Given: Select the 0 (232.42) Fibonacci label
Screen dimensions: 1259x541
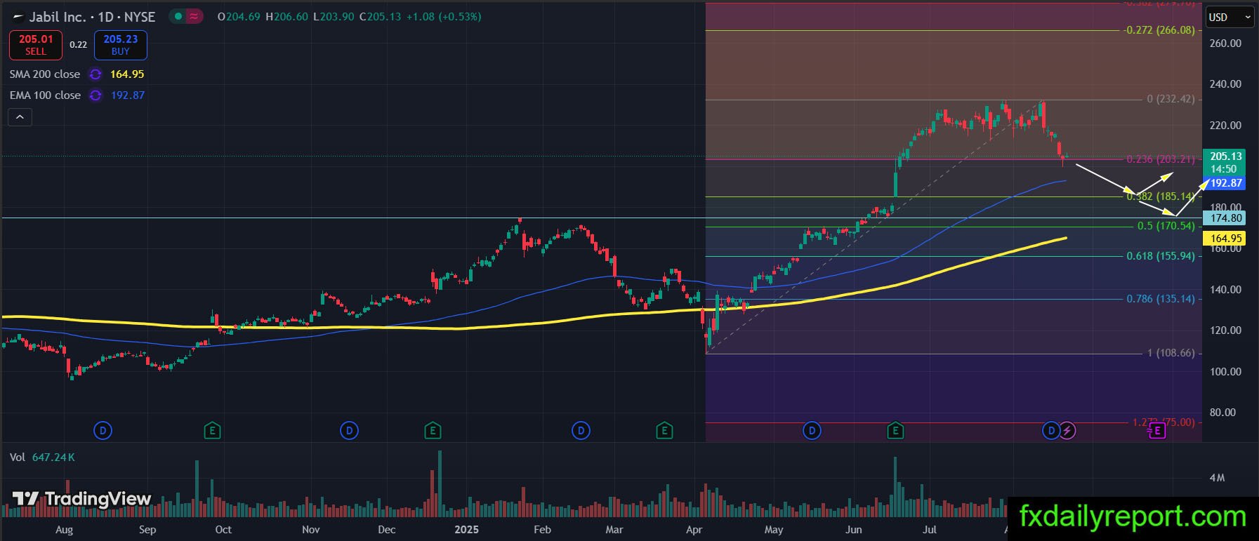Looking at the screenshot, I should click(1171, 99).
